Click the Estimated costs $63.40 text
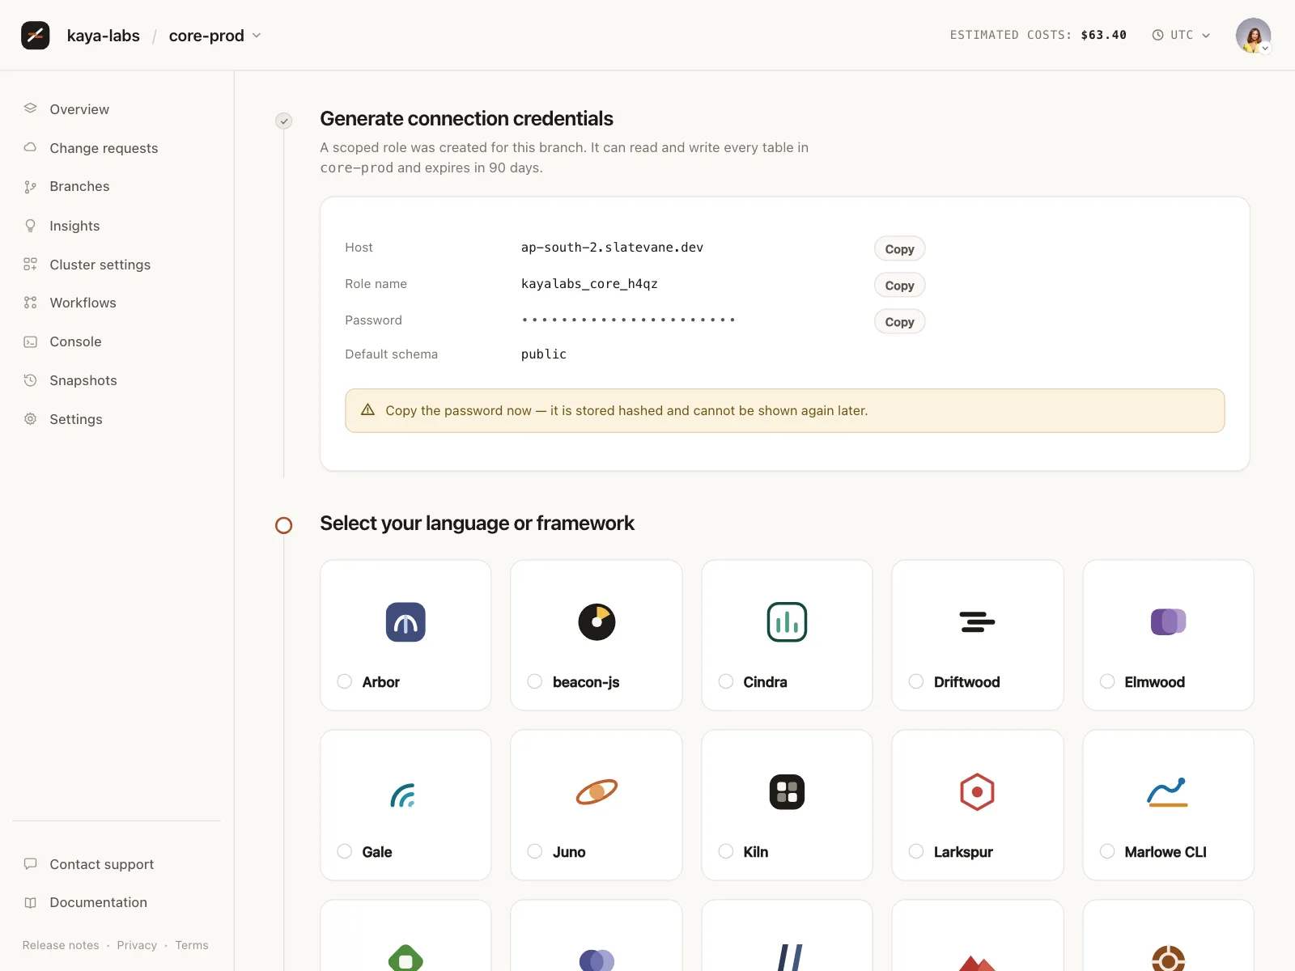This screenshot has height=971, width=1295. point(1038,35)
